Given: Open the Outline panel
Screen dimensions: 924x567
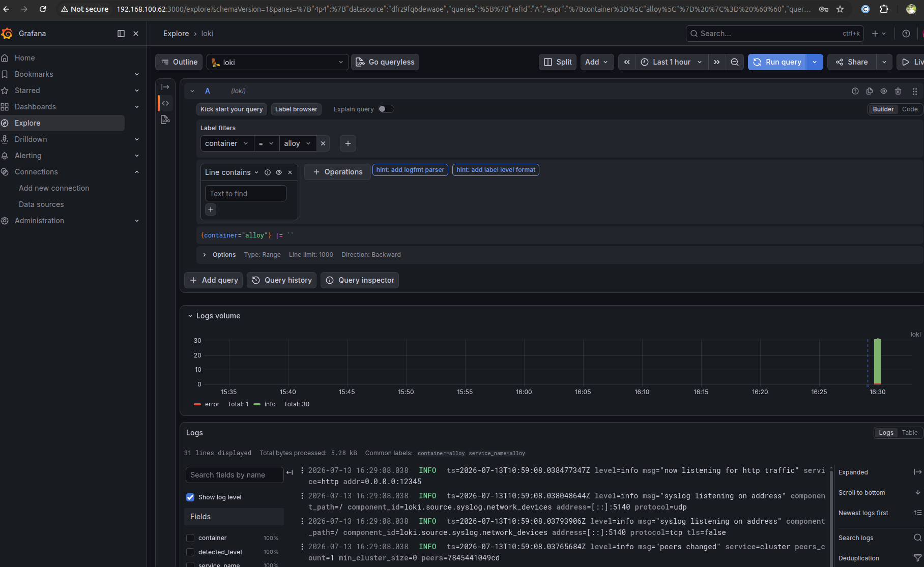Looking at the screenshot, I should click(179, 62).
